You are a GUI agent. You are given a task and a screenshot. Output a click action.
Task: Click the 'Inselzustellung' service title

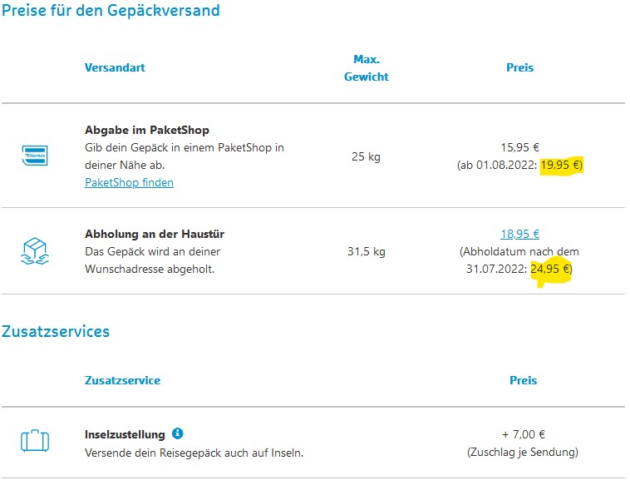point(125,434)
